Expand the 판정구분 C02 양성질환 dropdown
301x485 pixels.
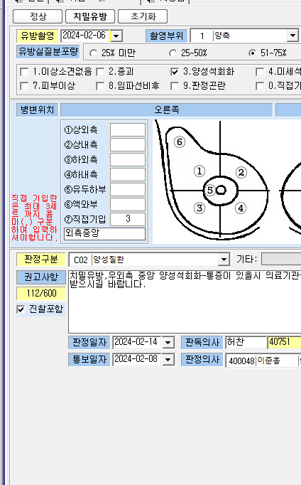(224, 260)
